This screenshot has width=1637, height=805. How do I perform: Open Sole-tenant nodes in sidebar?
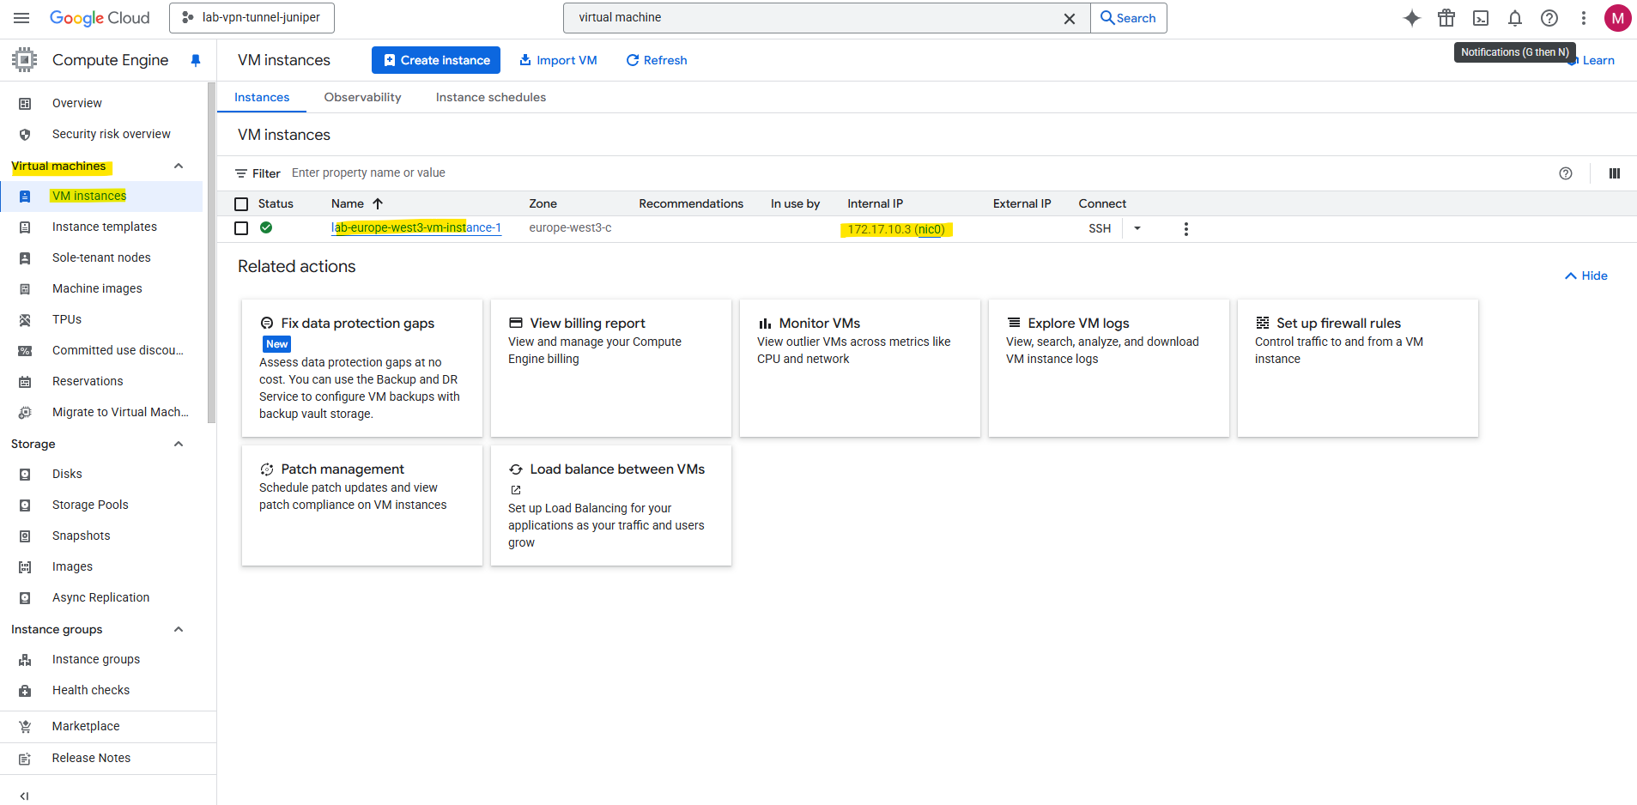(101, 257)
